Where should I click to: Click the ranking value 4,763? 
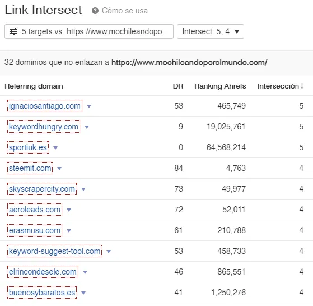(x=236, y=168)
